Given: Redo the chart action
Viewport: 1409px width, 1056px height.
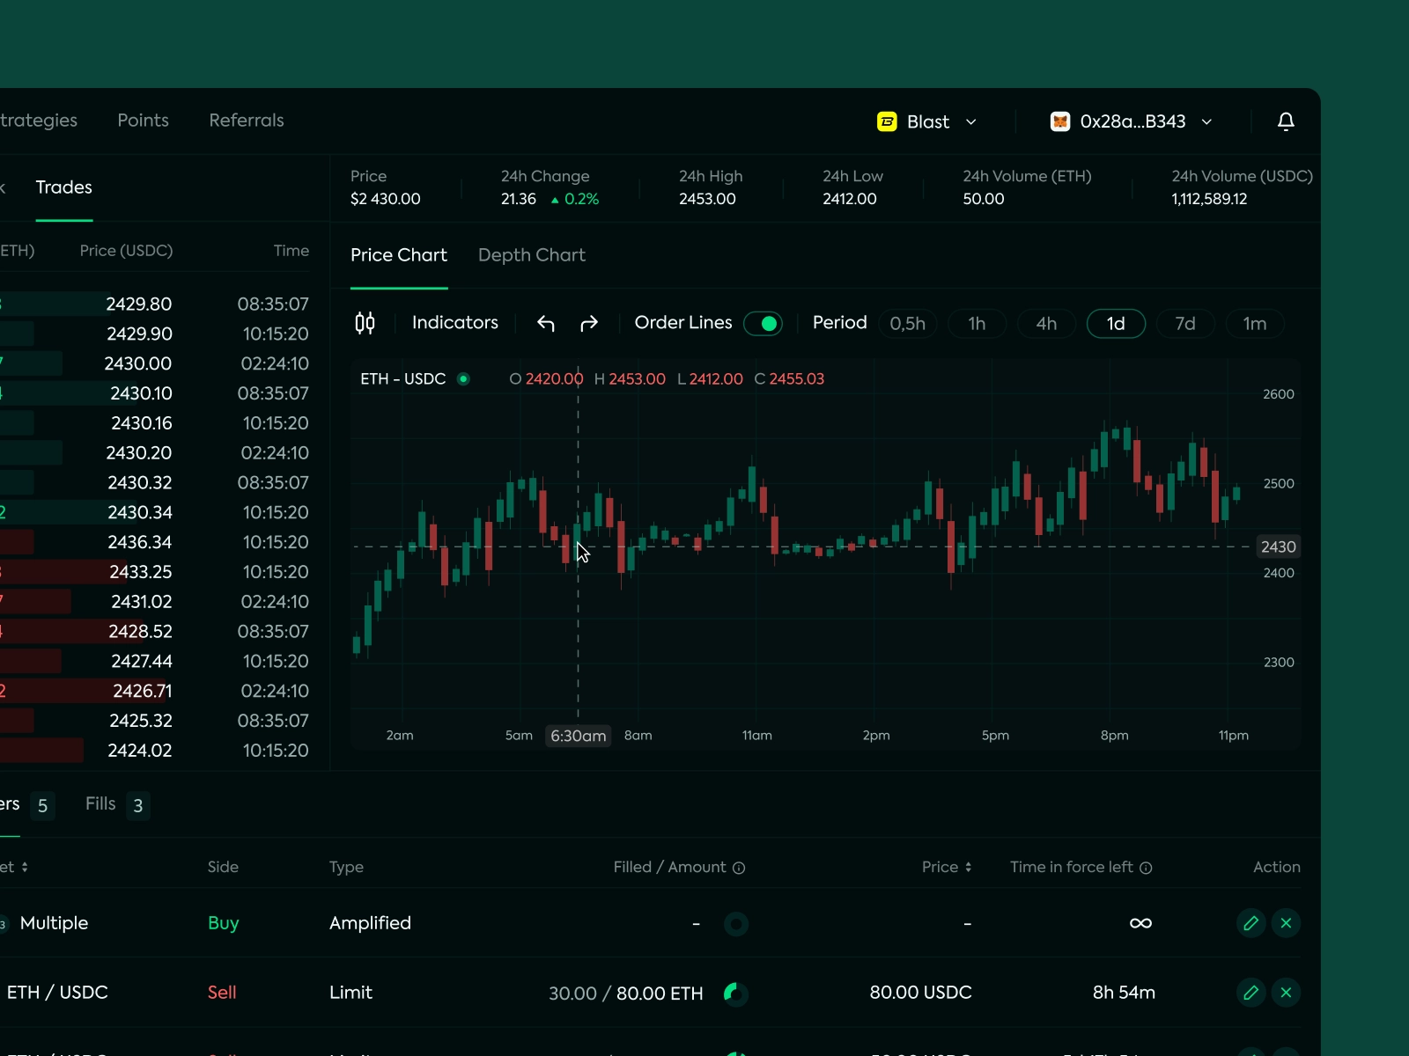Looking at the screenshot, I should click(589, 323).
